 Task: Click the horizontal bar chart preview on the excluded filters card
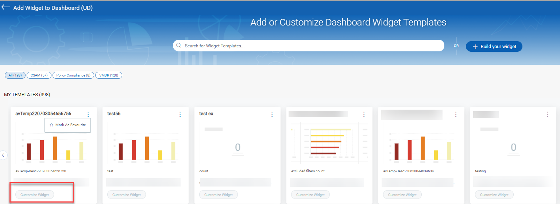click(329, 142)
